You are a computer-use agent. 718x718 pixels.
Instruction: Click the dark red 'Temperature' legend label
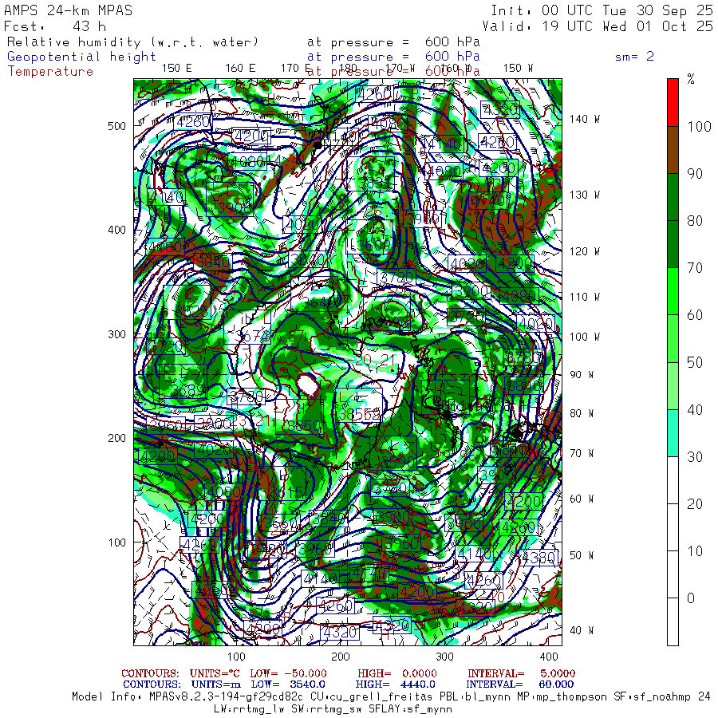(50, 71)
